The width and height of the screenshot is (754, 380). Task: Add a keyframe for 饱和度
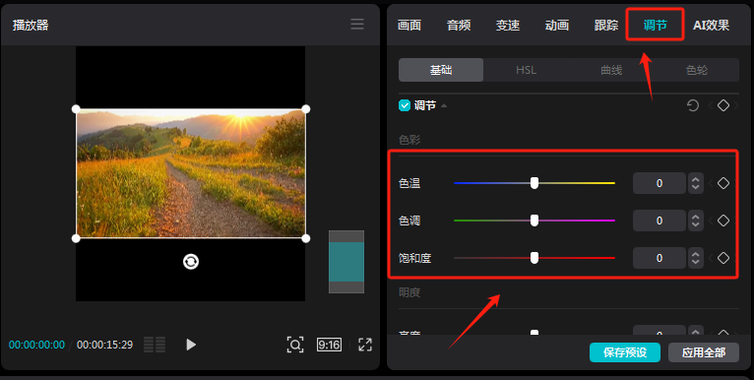tap(723, 258)
